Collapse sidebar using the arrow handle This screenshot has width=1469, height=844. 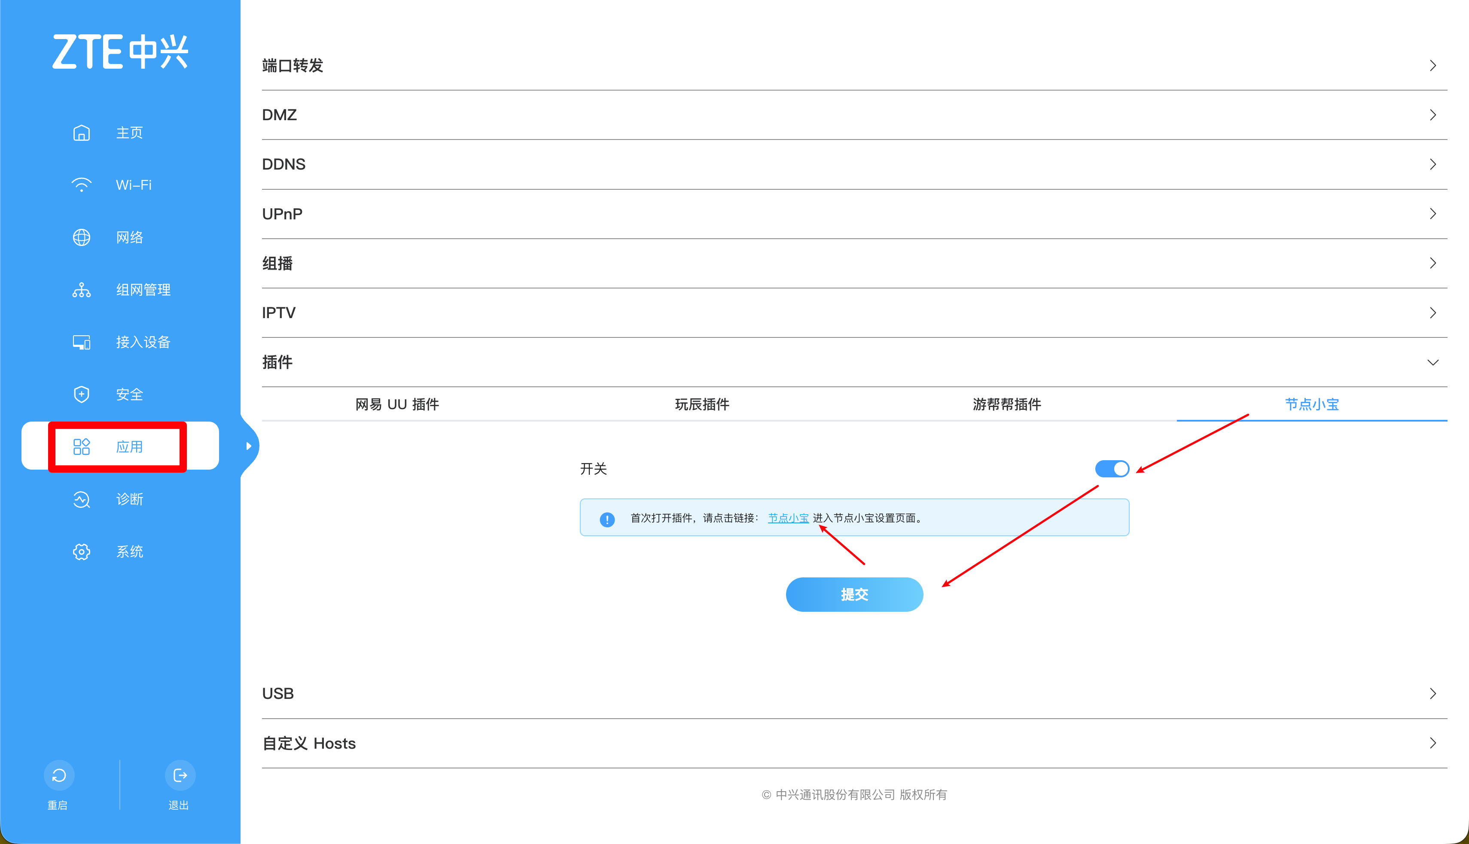click(249, 446)
